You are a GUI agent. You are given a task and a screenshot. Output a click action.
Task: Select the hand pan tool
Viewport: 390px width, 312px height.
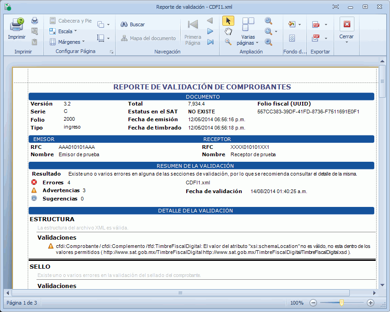[x=228, y=31]
